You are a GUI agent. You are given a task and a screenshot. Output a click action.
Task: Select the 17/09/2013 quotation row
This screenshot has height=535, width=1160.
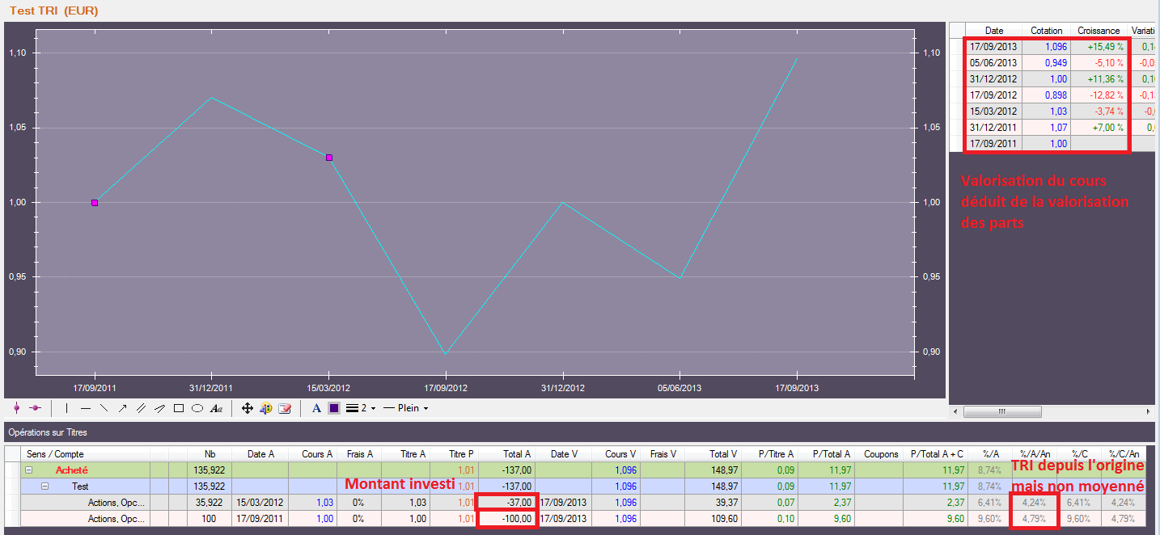pos(994,47)
